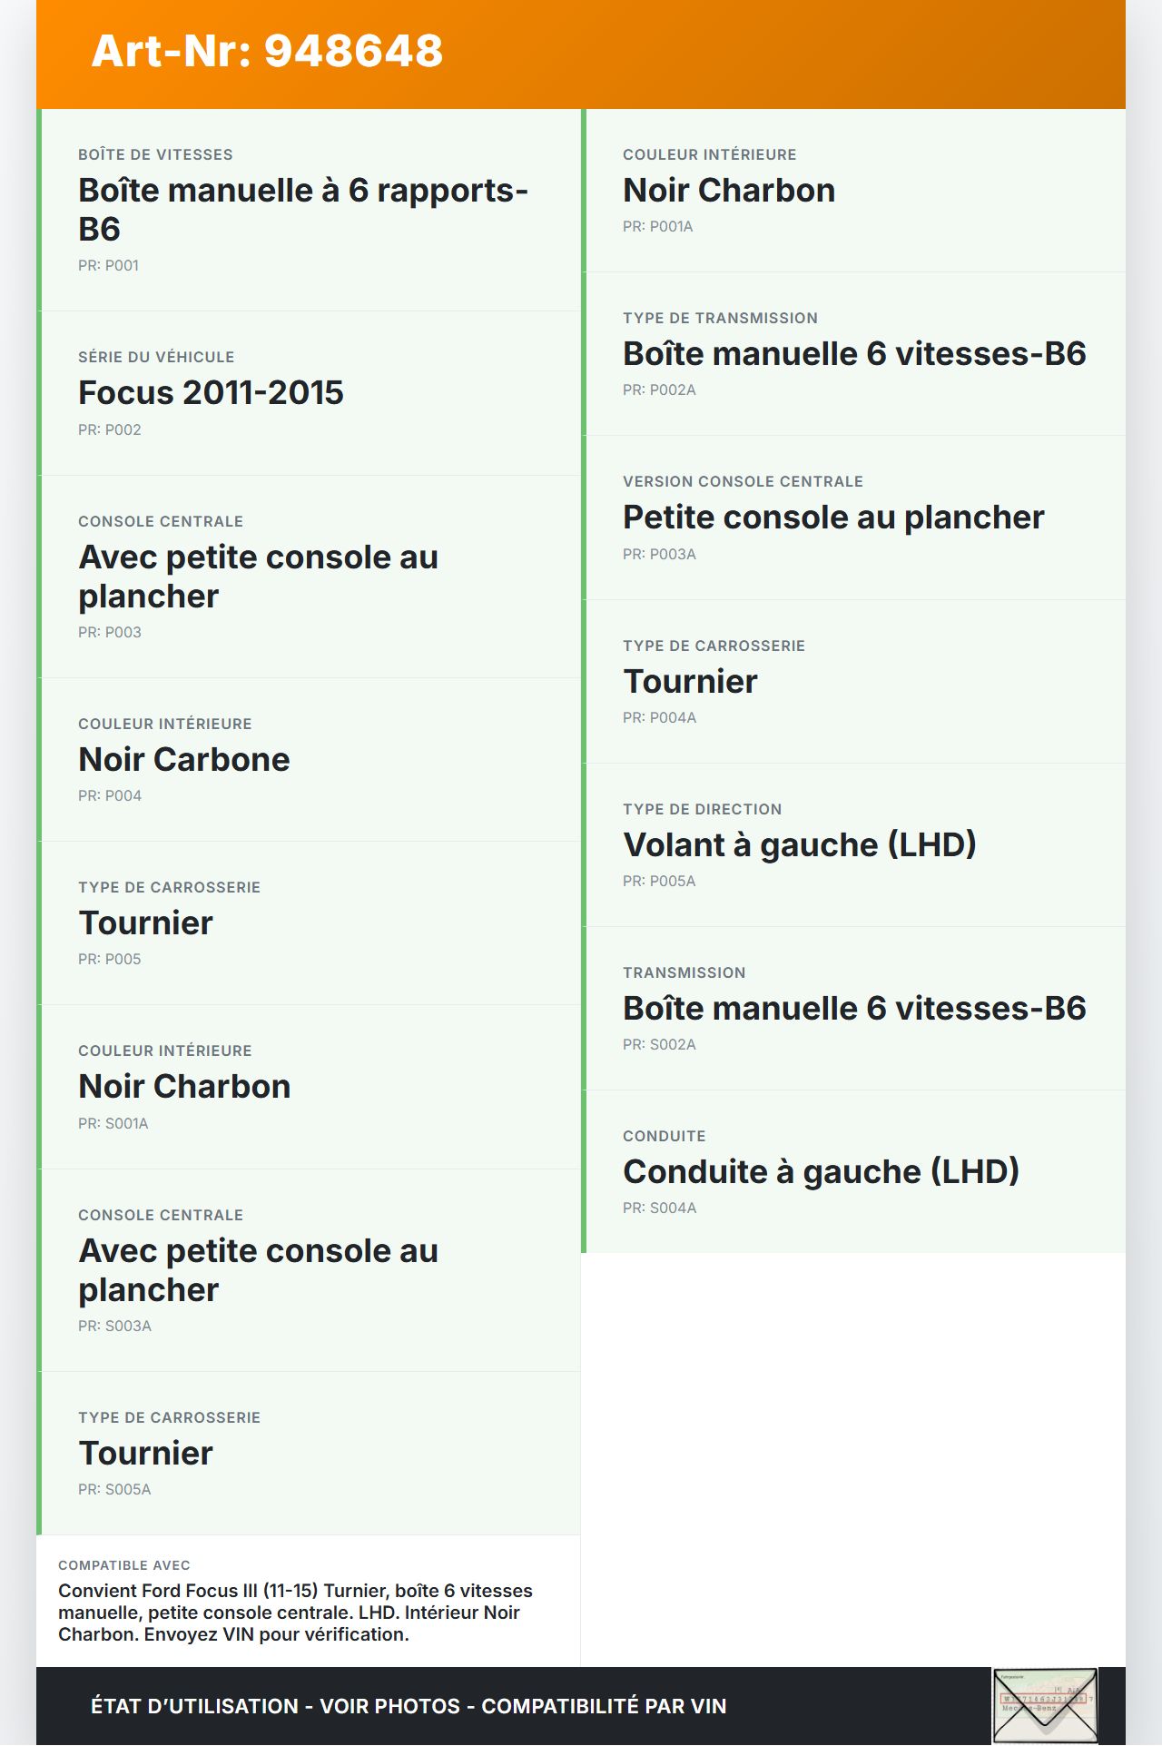Click the VIN envelope icon in footer
This screenshot has width=1162, height=1746.
tap(1045, 1705)
